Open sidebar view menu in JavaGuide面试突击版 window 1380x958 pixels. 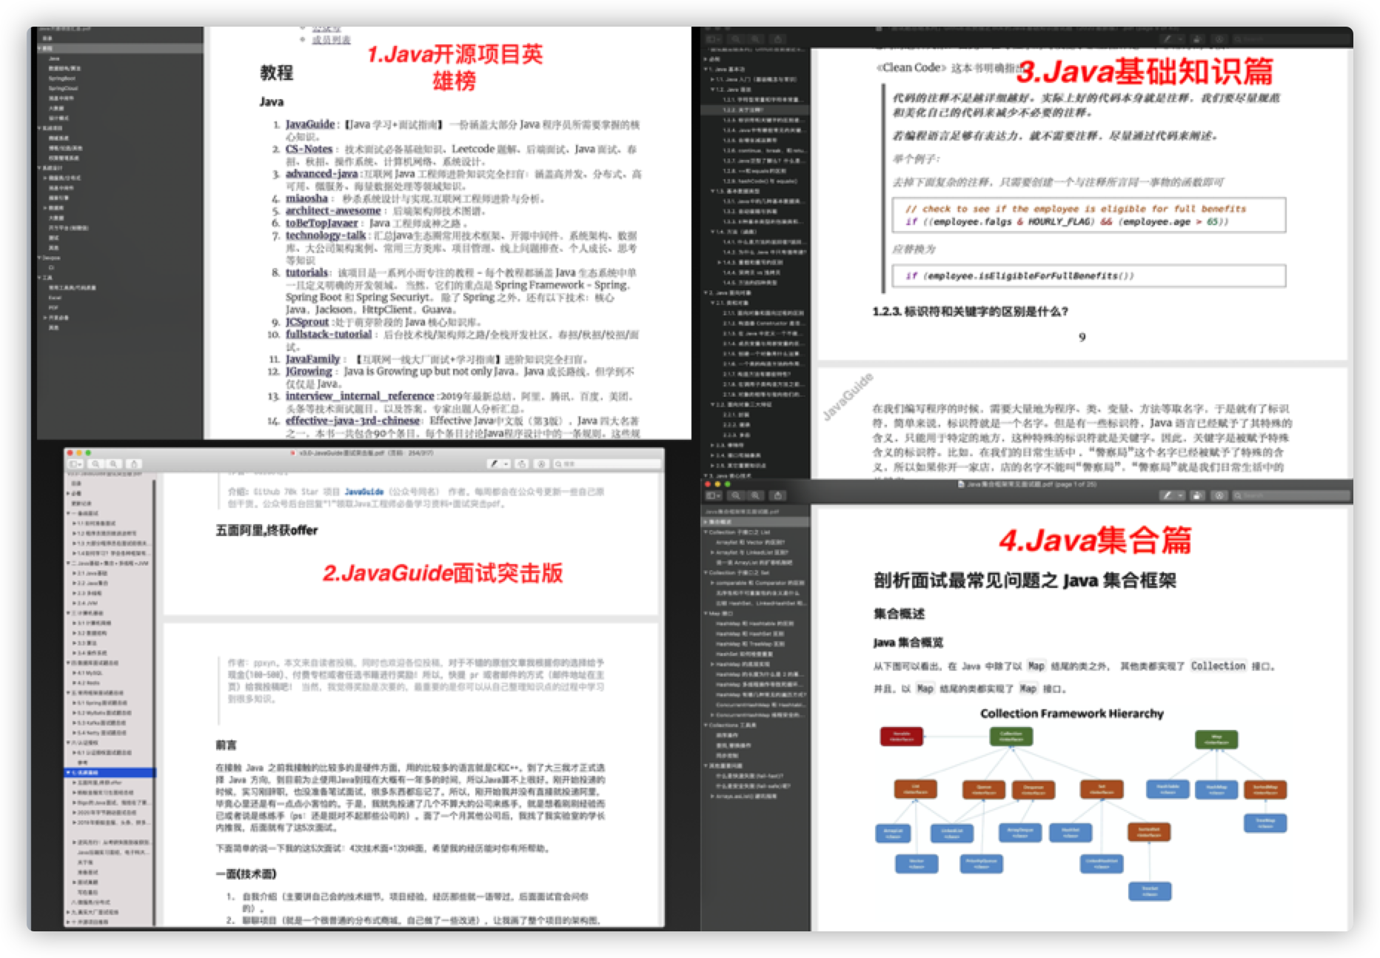click(x=75, y=464)
